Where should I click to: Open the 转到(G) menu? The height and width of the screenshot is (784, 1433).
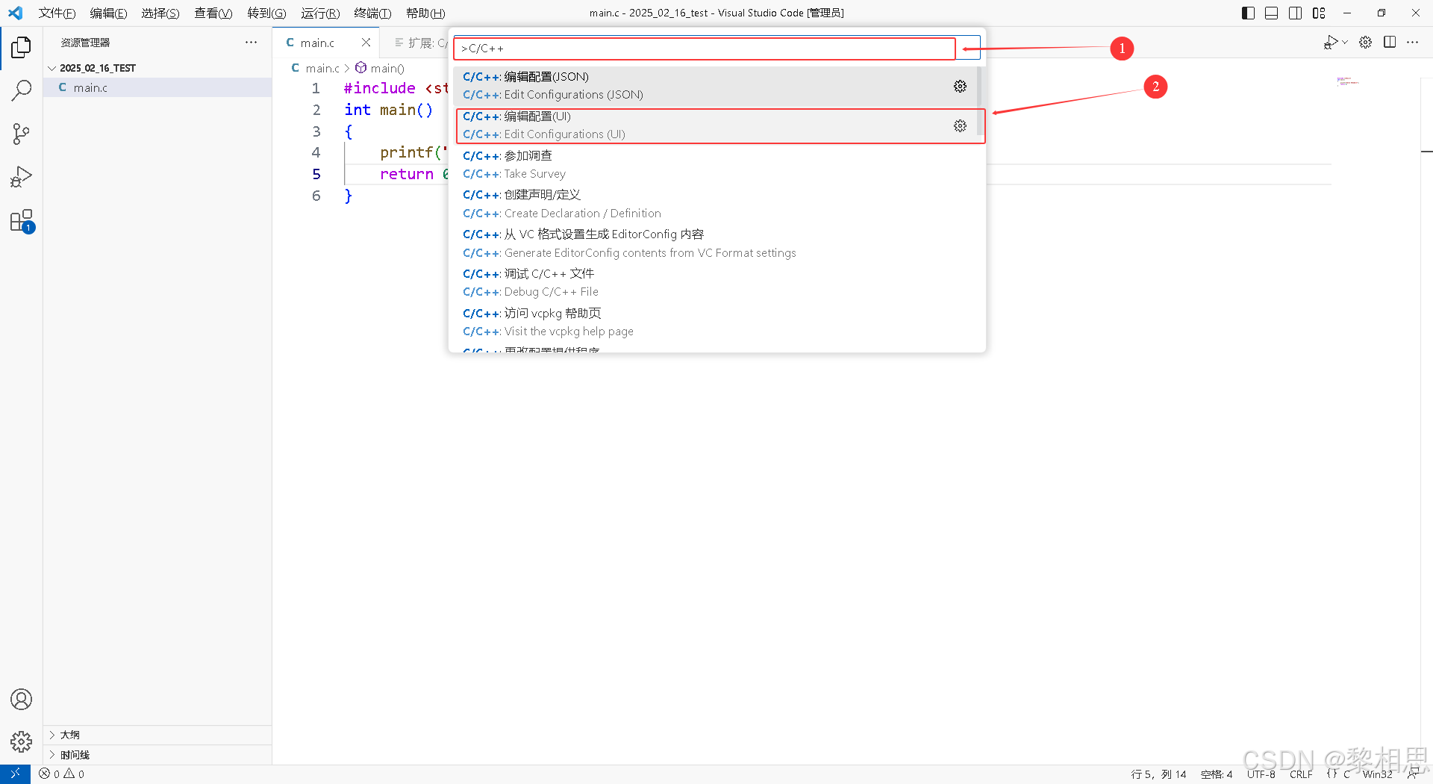267,13
